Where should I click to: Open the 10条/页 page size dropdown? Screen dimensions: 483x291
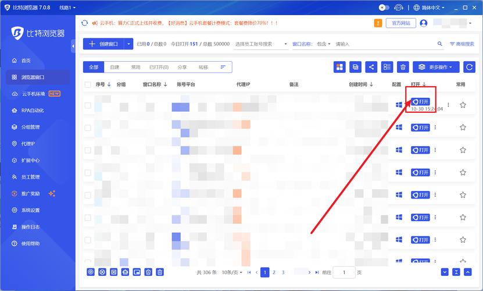(232, 272)
